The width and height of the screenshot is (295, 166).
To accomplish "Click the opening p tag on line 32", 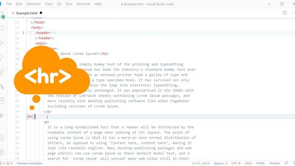I will click(46, 122).
